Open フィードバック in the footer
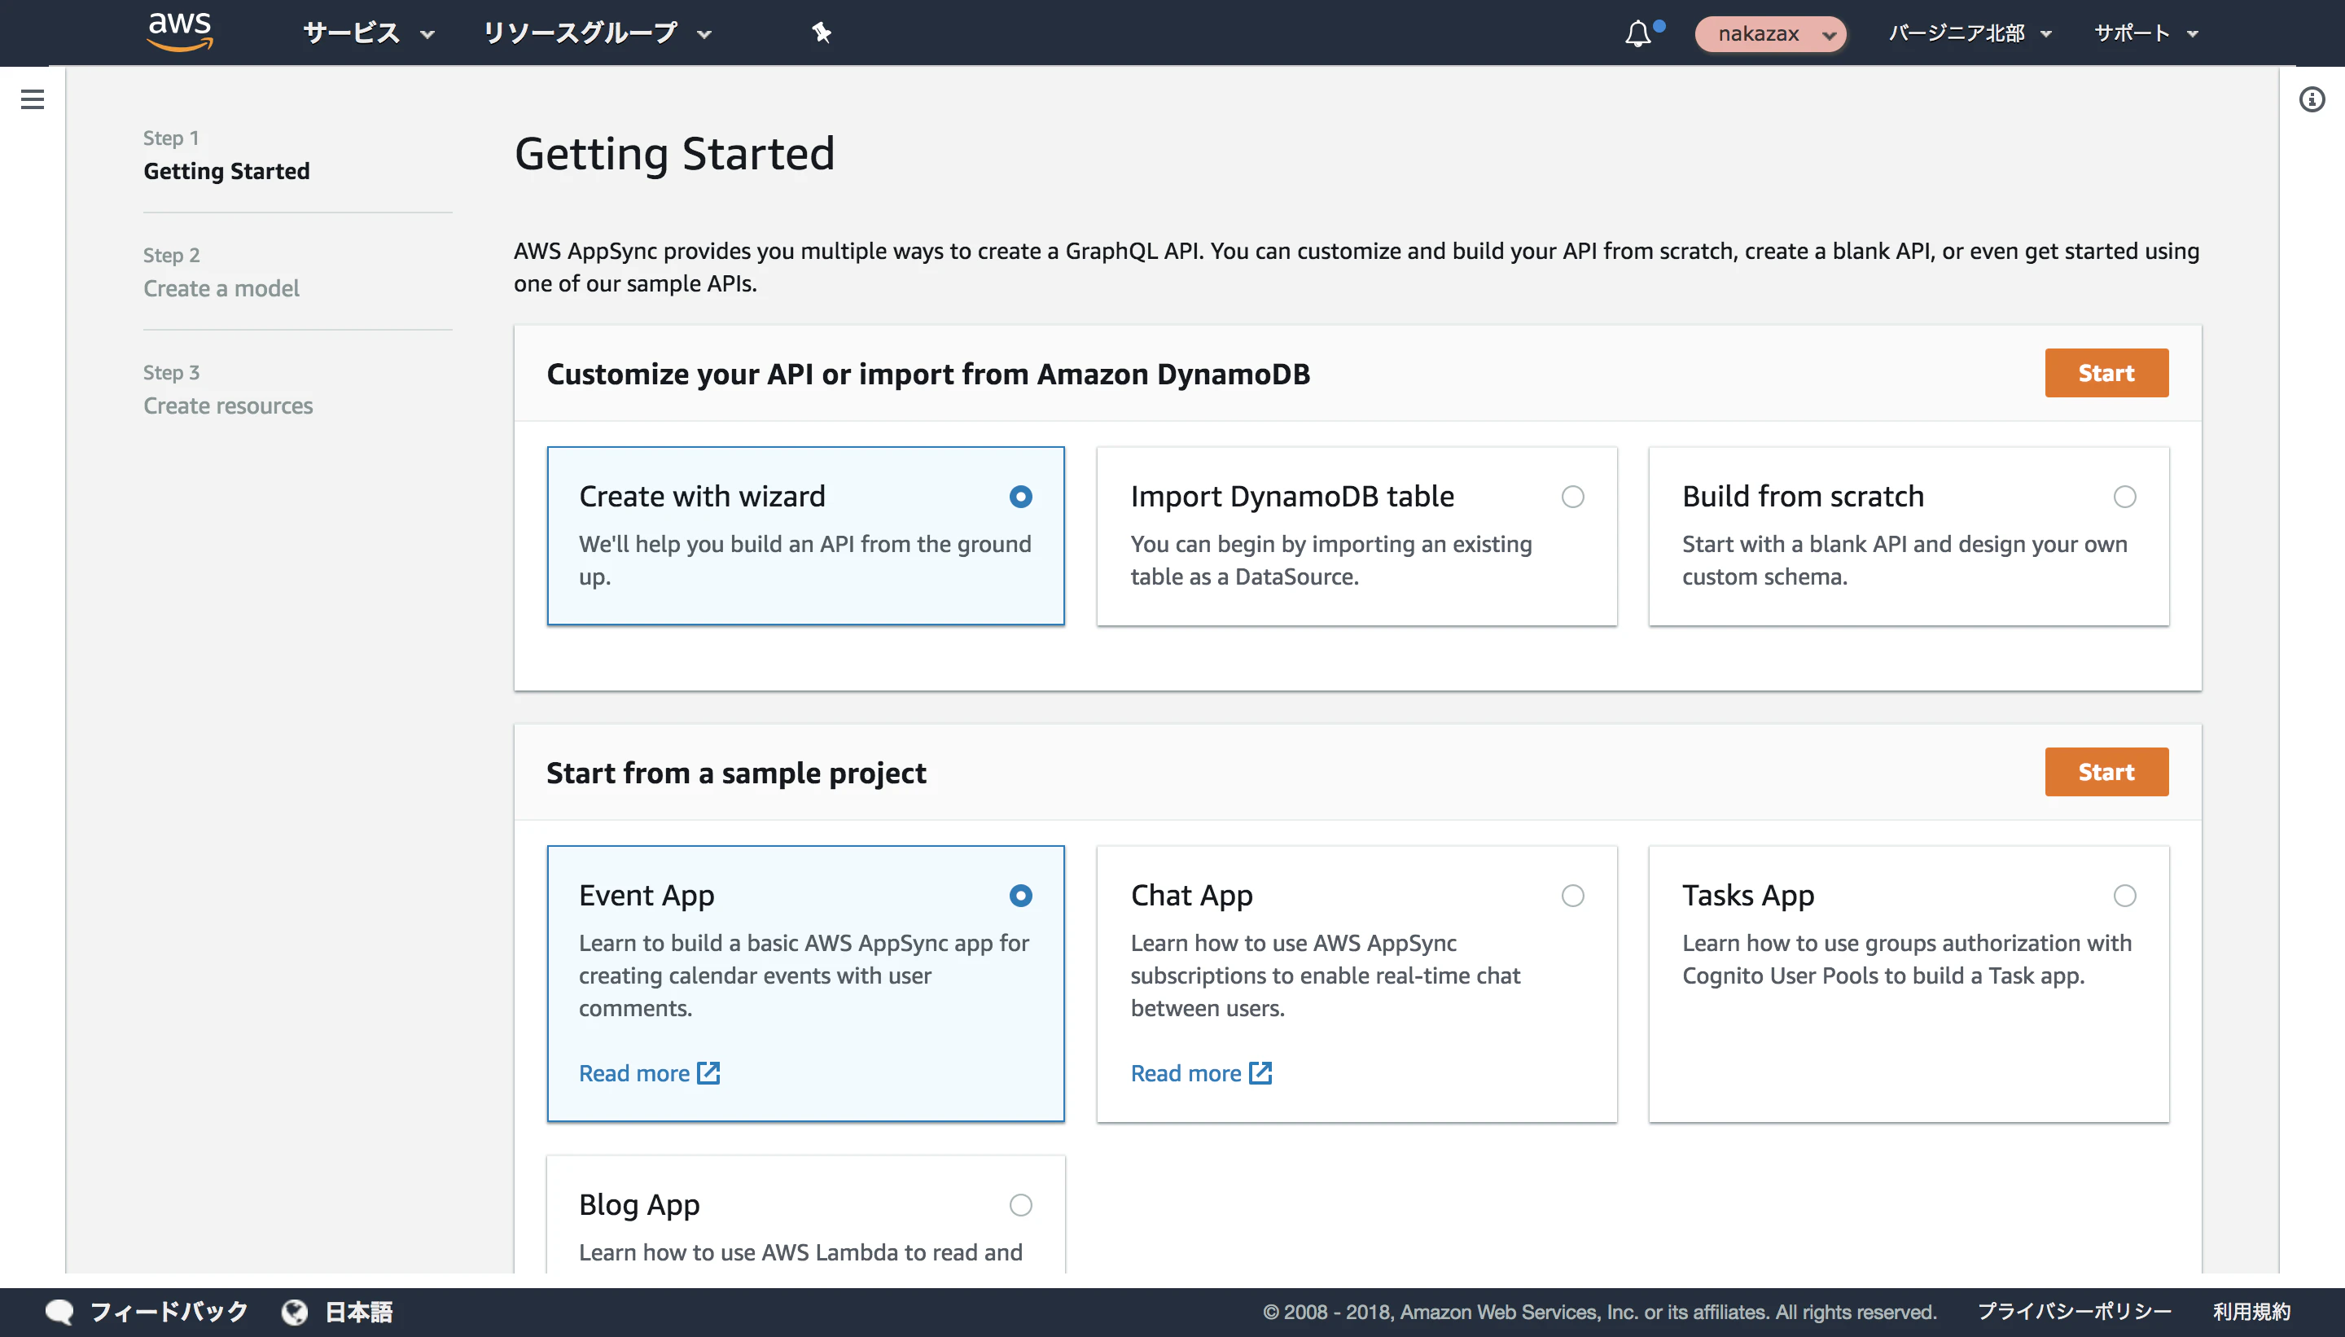 169,1313
